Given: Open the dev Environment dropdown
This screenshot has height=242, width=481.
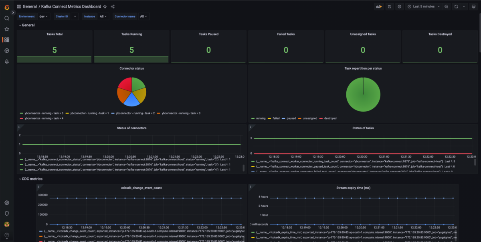Looking at the screenshot, I should click(x=44, y=16).
